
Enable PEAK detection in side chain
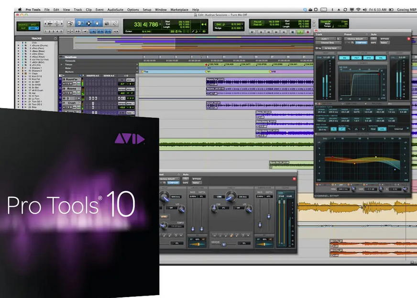373,129
